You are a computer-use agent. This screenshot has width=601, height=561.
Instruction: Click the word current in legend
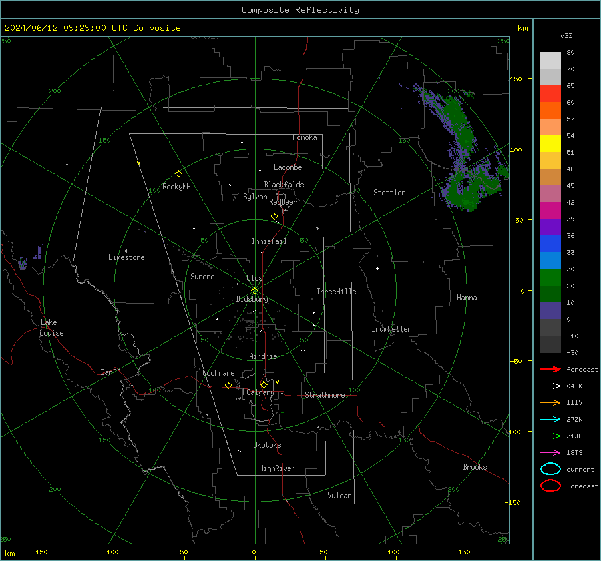(580, 469)
